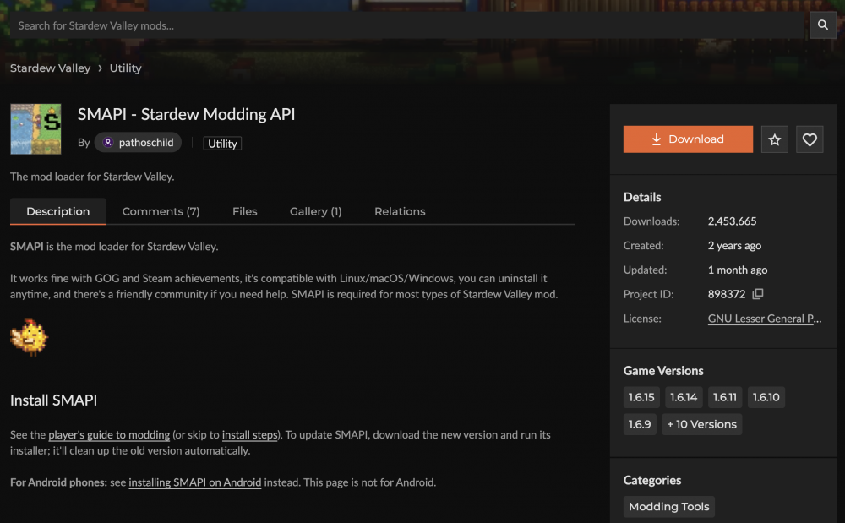Click the SMAPI mod thumbnail image

(x=35, y=128)
